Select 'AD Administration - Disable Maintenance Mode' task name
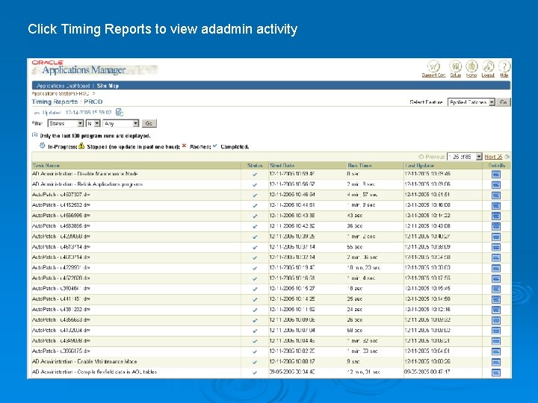538x403 pixels. (x=84, y=174)
